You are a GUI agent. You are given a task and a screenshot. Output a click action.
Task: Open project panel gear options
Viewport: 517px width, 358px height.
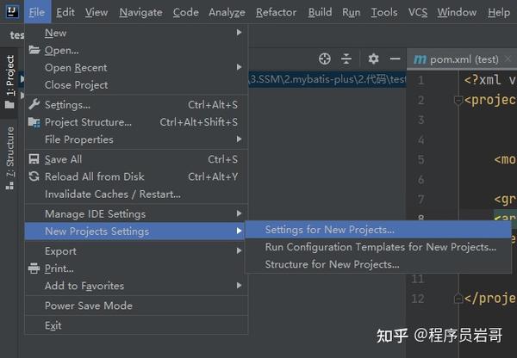pyautogui.click(x=373, y=59)
